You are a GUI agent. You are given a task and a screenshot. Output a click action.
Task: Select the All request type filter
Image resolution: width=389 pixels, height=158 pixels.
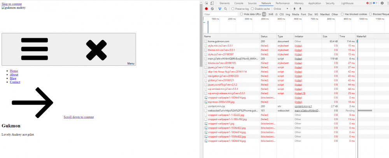click(x=264, y=14)
